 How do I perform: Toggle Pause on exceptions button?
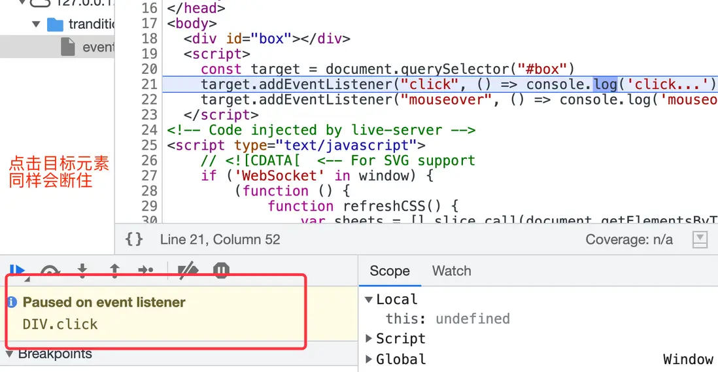pos(221,271)
